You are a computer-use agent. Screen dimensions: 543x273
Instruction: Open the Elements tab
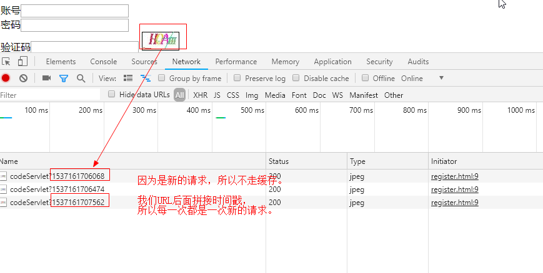(61, 62)
